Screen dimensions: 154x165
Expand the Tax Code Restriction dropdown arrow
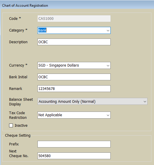point(108,115)
